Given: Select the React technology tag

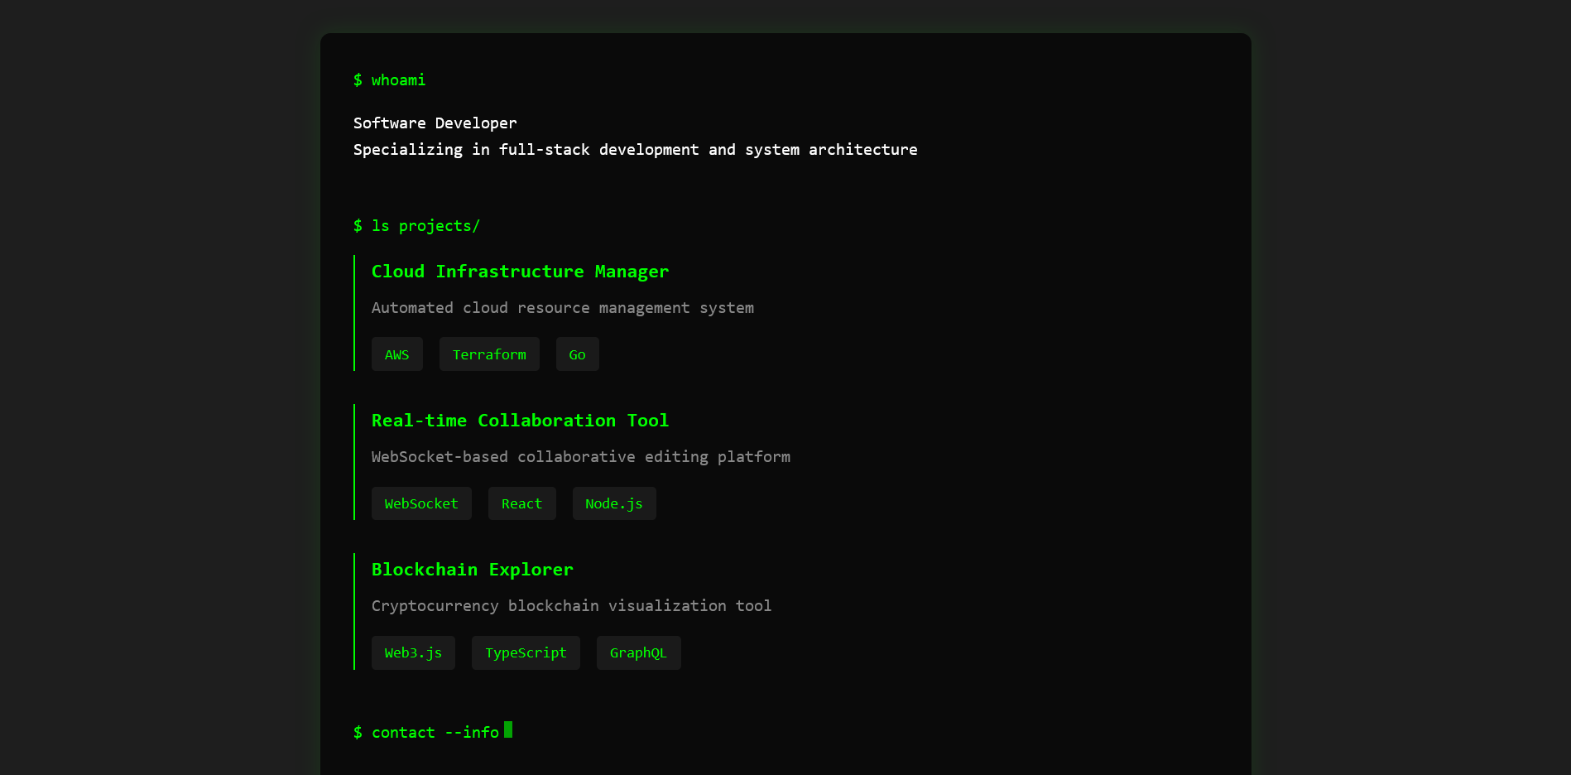Looking at the screenshot, I should [521, 503].
